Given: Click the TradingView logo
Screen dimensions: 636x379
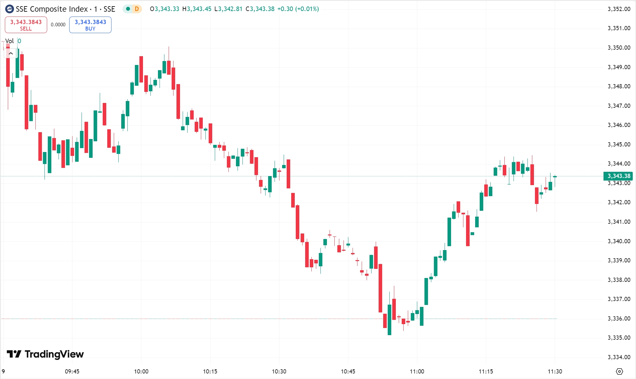Looking at the screenshot, I should click(45, 354).
